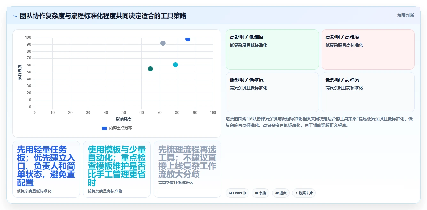Screen dimensions: 427x210
Task: Toggle the 内容重点分布 legend color box
Action: (104, 128)
